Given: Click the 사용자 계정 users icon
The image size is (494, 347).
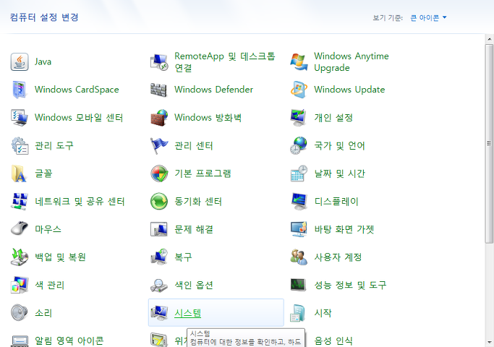Looking at the screenshot, I should coord(299,257).
